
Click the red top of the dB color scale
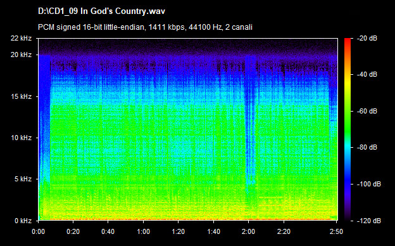point(348,41)
